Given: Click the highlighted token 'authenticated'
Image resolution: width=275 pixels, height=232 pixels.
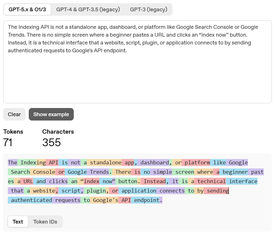Looking at the screenshot, I should [30, 200].
